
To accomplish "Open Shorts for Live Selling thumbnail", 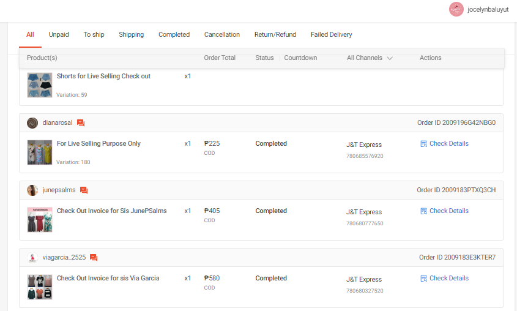I will tap(40, 85).
